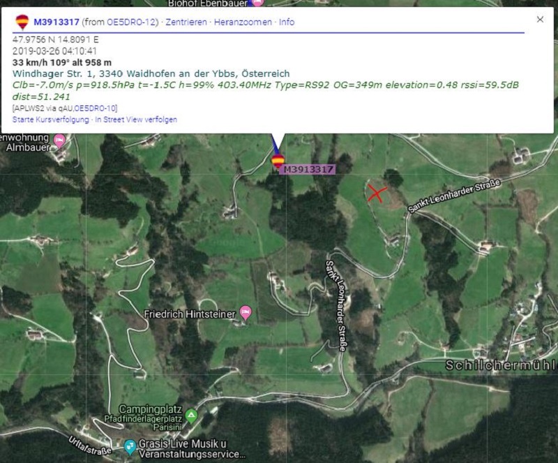Image resolution: width=558 pixels, height=463 pixels.
Task: Click the horizontal Sankt Leonharder Straße label
Action: tap(455, 196)
